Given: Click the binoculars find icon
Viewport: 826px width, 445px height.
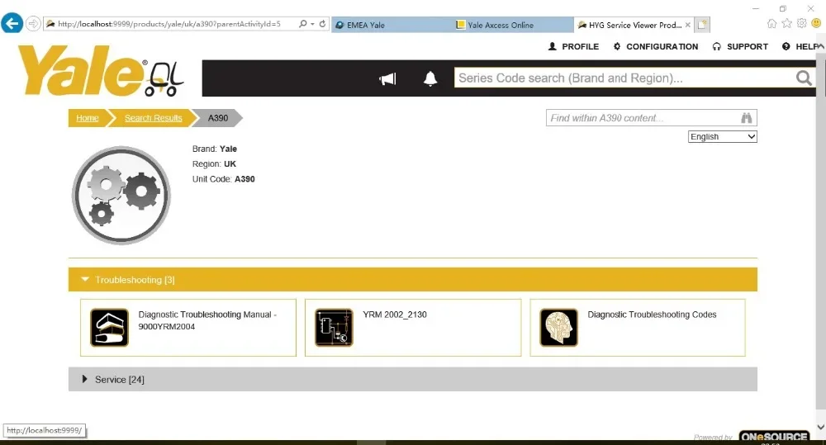Looking at the screenshot, I should 747,118.
